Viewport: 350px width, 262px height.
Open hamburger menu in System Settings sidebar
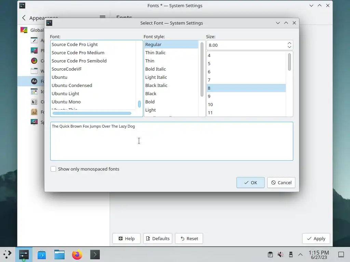click(103, 17)
